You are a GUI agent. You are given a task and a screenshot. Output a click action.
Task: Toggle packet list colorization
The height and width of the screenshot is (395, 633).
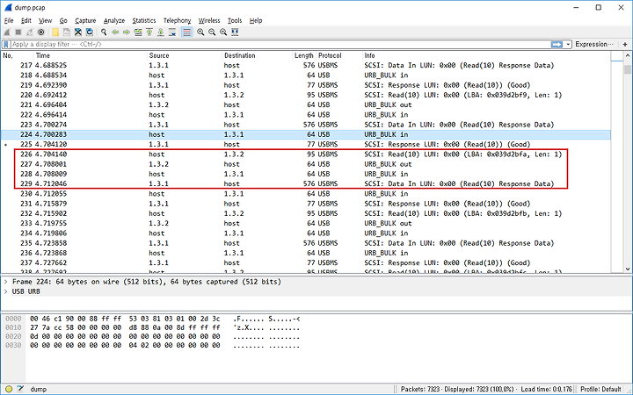click(x=186, y=32)
